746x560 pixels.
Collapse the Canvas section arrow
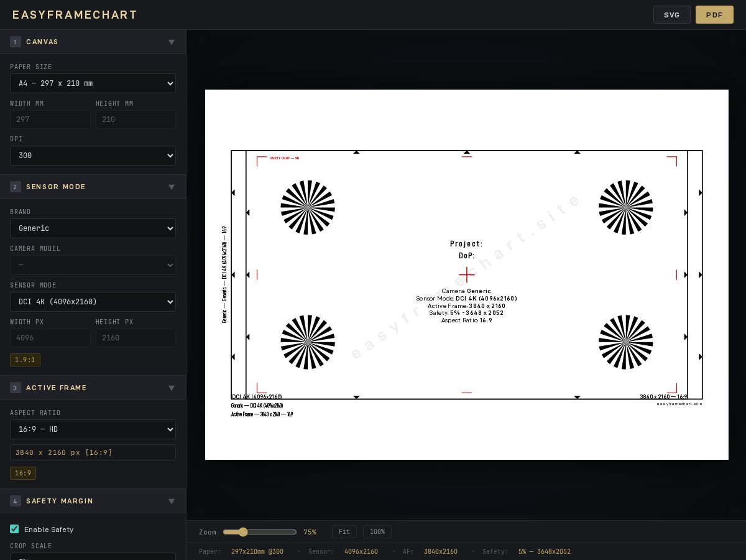(x=172, y=42)
